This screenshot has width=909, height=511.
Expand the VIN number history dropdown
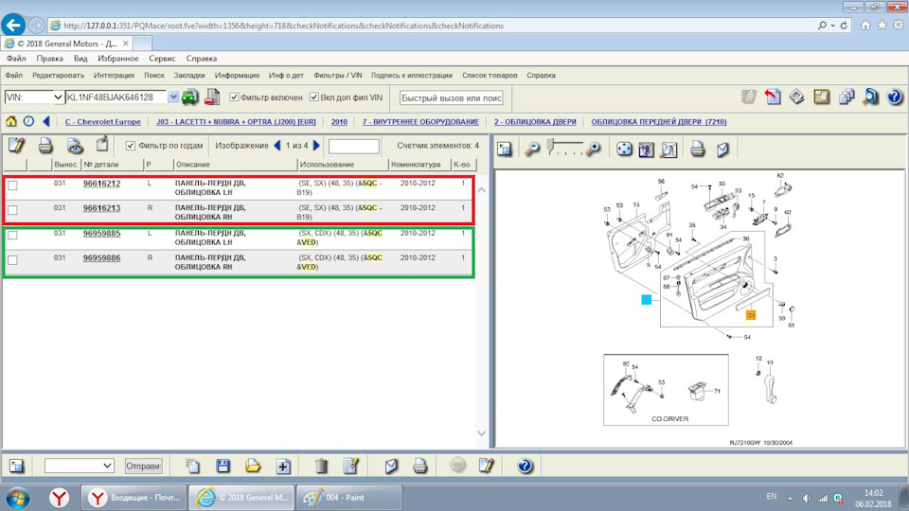[173, 97]
